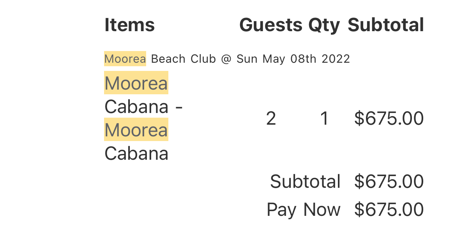Click the Pay Now label
This screenshot has width=470, height=240.
[x=303, y=210]
